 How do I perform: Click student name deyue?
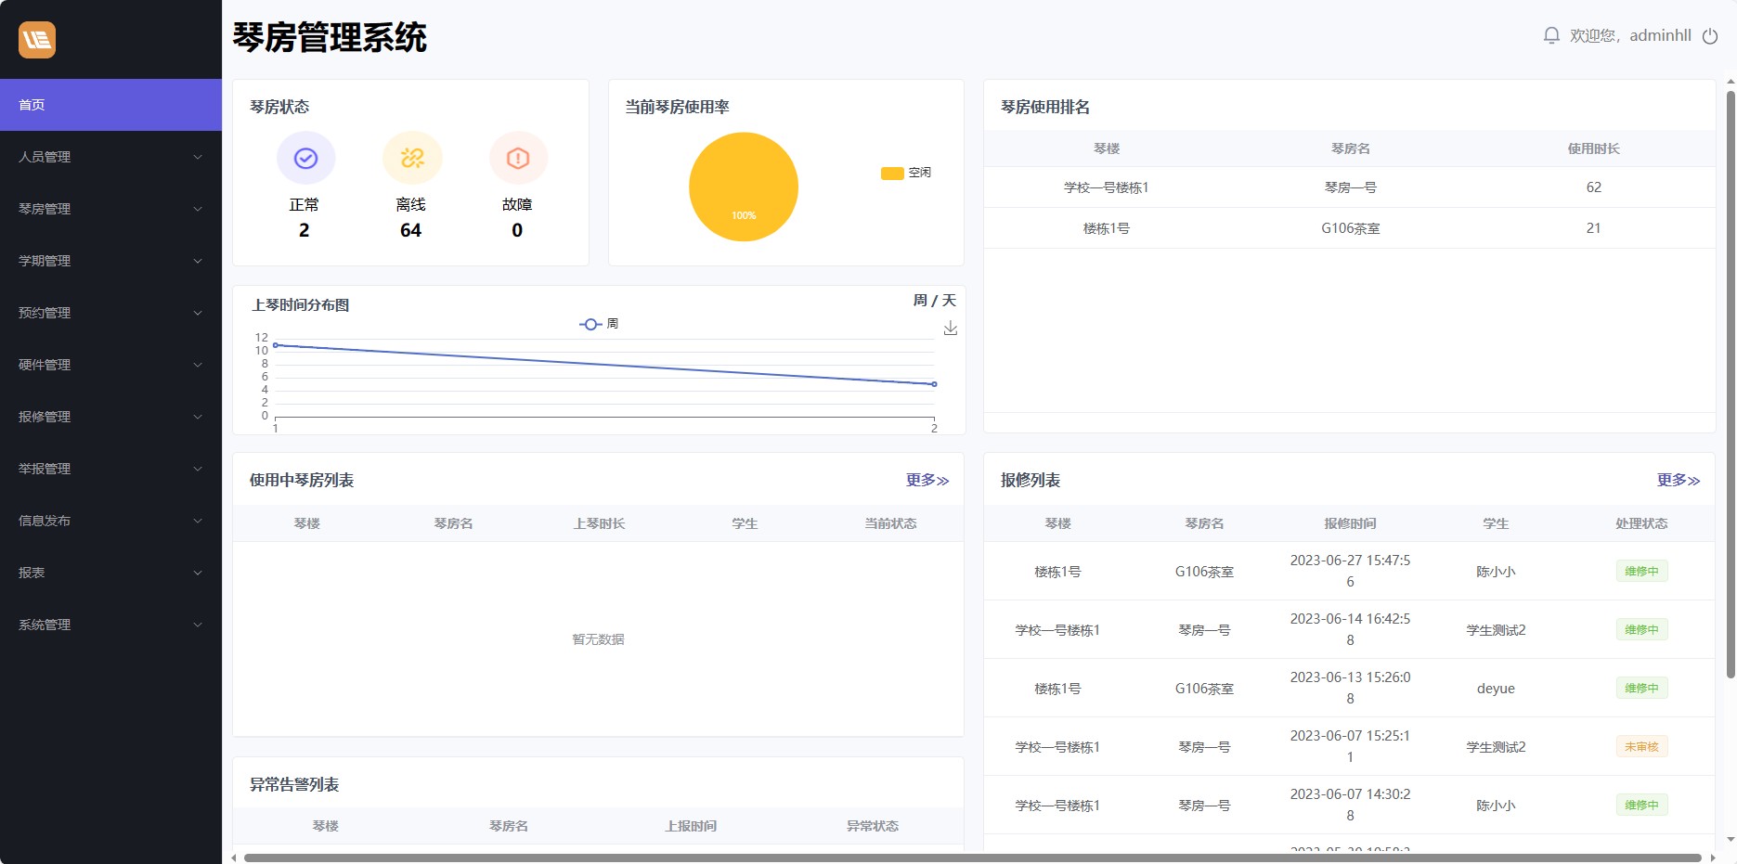[1496, 688]
